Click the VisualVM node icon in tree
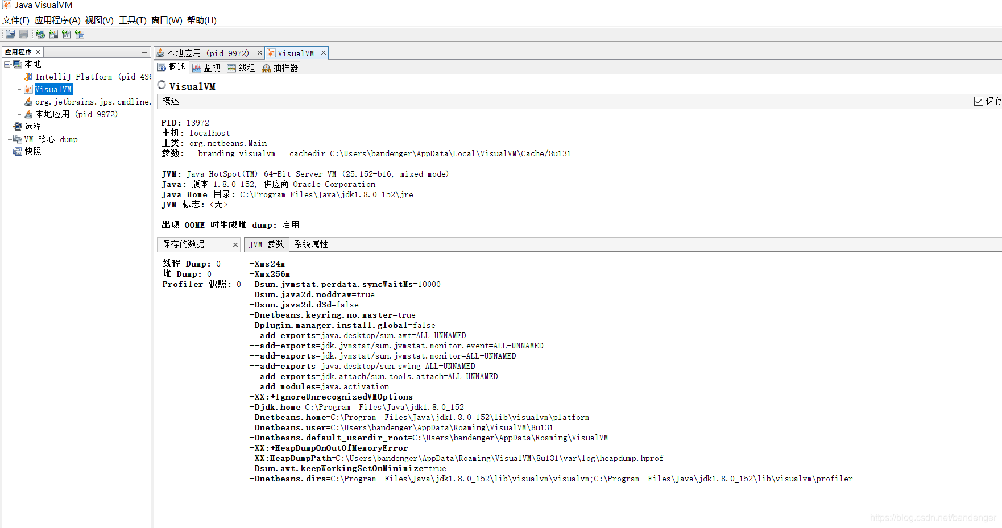 28,89
